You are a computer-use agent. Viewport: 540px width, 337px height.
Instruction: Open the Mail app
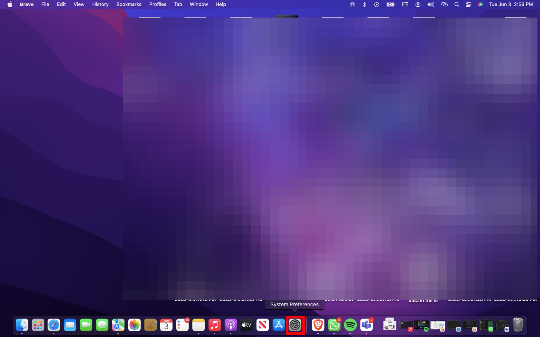tap(70, 325)
